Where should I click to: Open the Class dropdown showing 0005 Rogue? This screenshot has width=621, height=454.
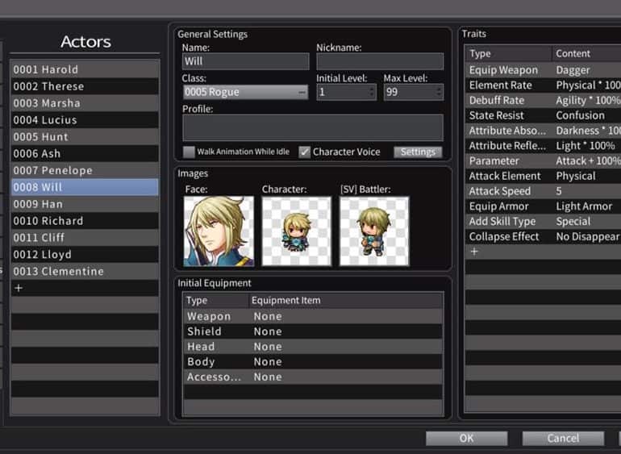click(x=245, y=92)
